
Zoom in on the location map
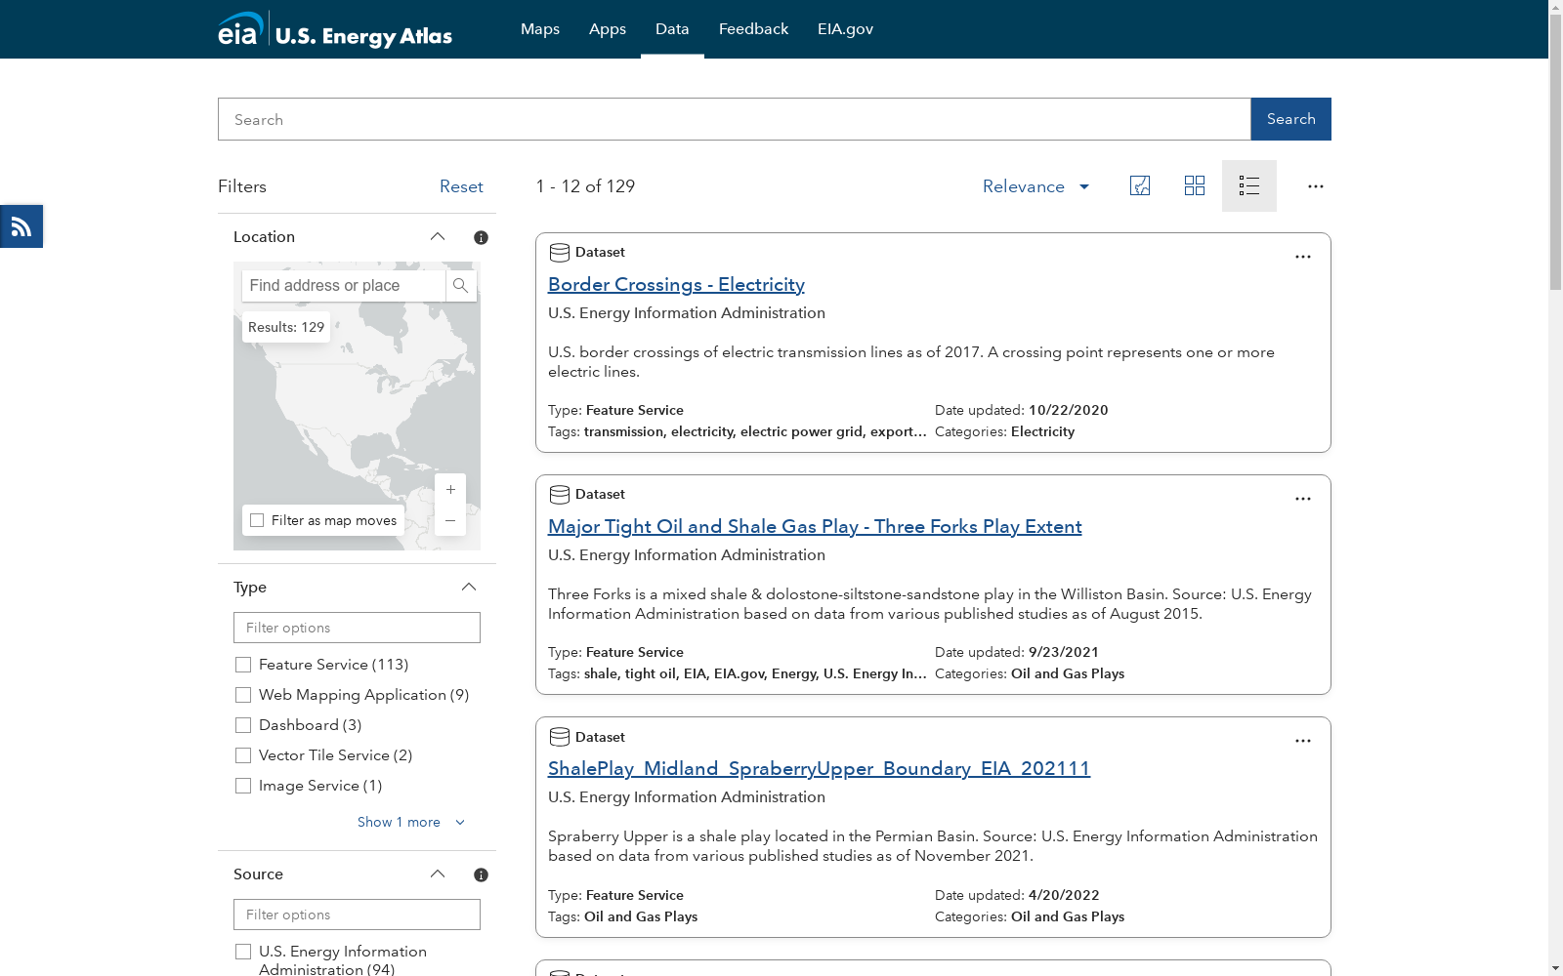[450, 490]
